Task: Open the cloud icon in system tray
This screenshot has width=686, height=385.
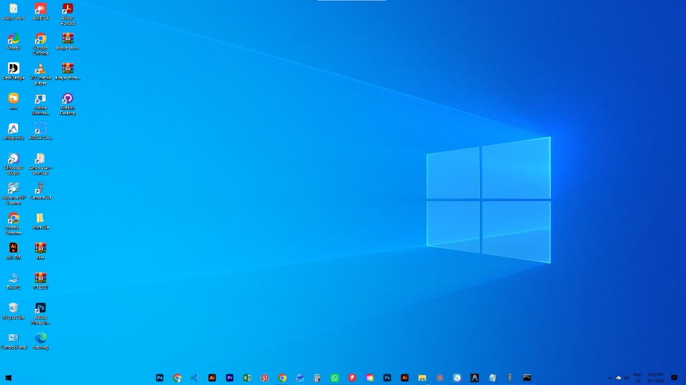Action: (x=618, y=378)
